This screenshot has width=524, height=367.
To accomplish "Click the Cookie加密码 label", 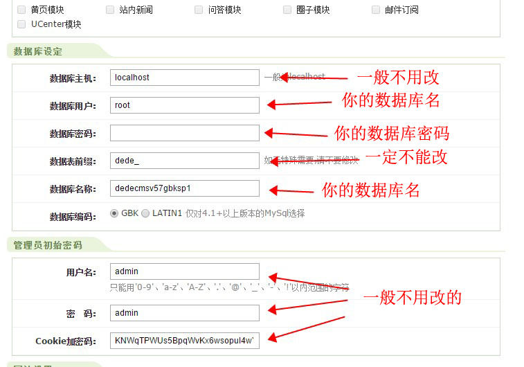I will click(x=66, y=341).
